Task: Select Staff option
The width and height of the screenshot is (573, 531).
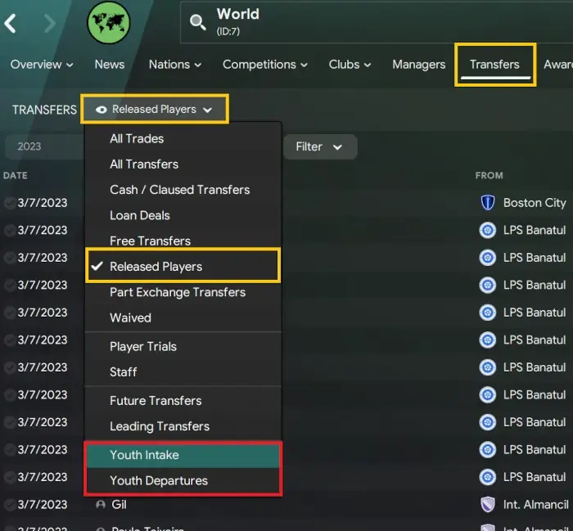Action: click(183, 372)
